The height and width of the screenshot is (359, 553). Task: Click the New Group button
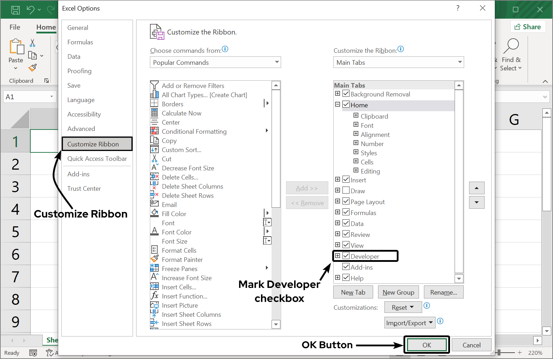pos(399,292)
